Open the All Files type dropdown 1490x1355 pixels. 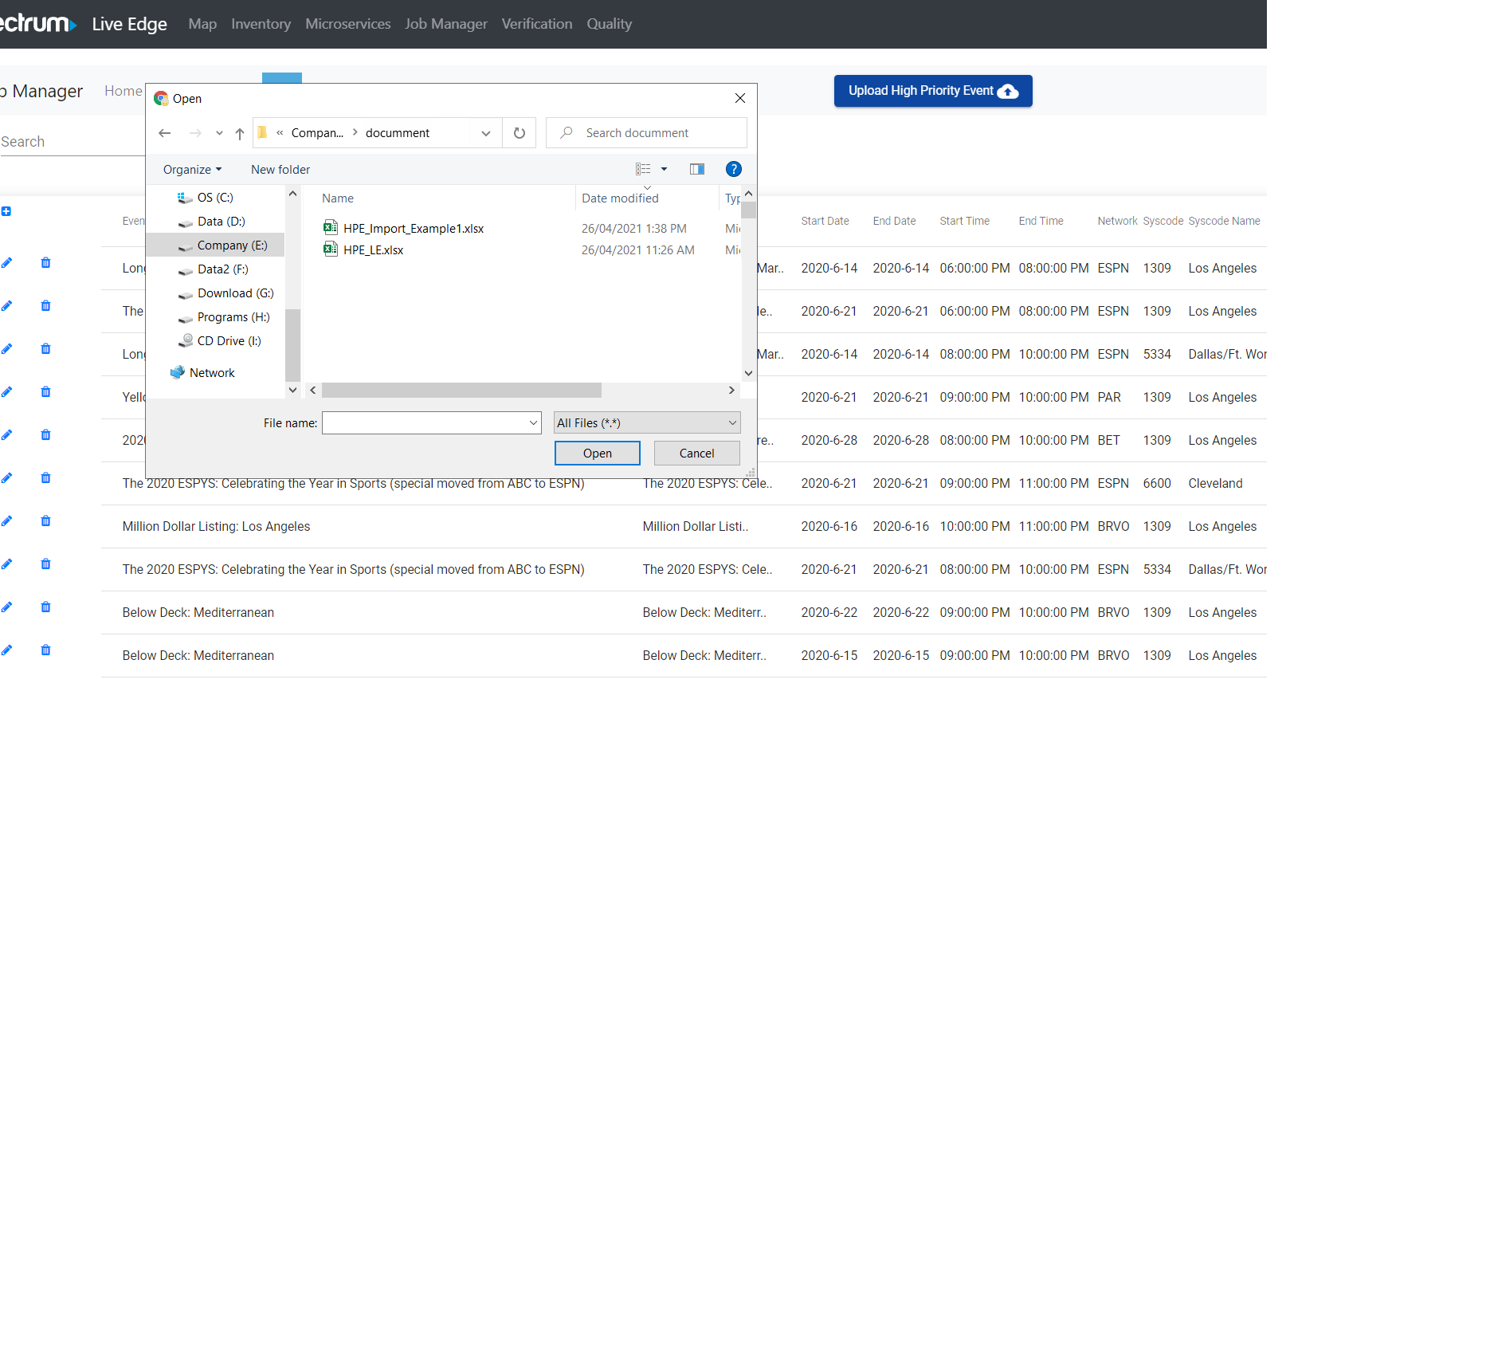(x=647, y=423)
